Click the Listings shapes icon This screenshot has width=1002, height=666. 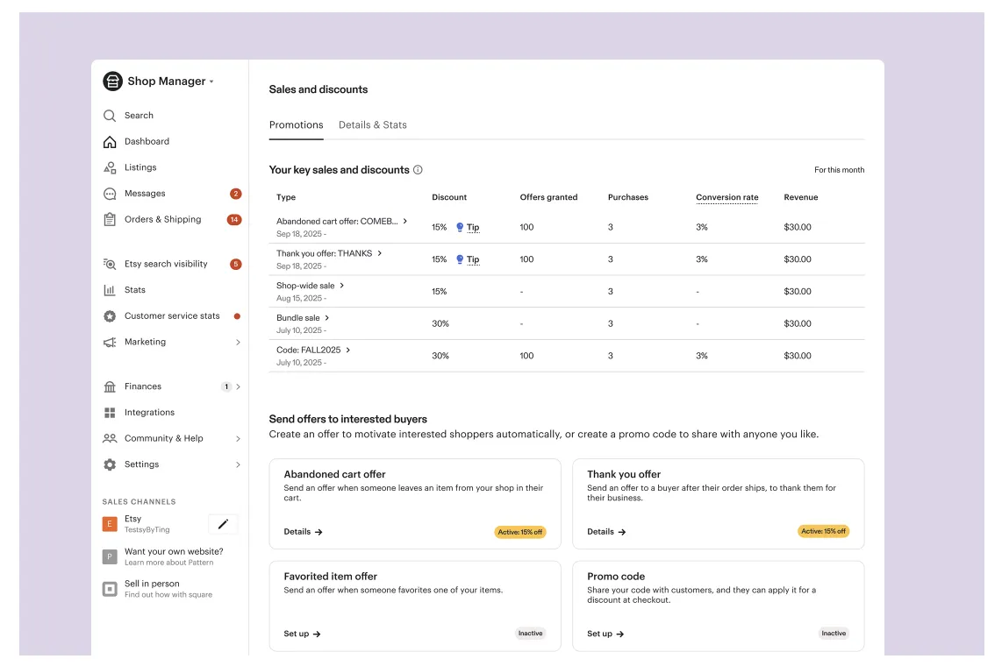(x=110, y=167)
